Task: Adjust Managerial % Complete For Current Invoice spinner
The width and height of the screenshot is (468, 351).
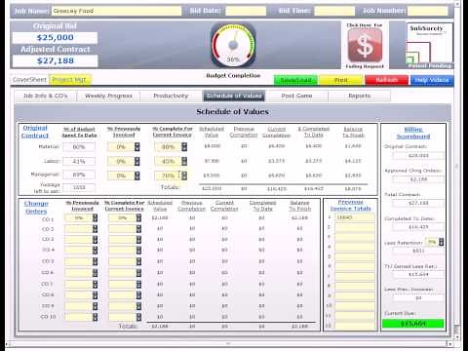Action: [184, 175]
